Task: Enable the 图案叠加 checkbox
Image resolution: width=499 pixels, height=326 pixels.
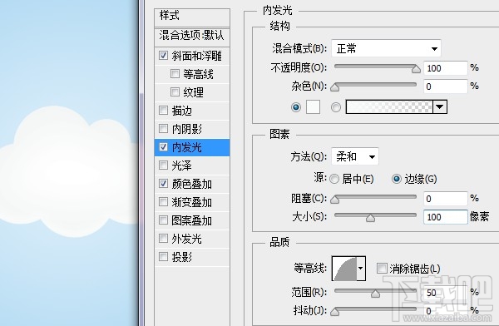Action: coord(163,220)
